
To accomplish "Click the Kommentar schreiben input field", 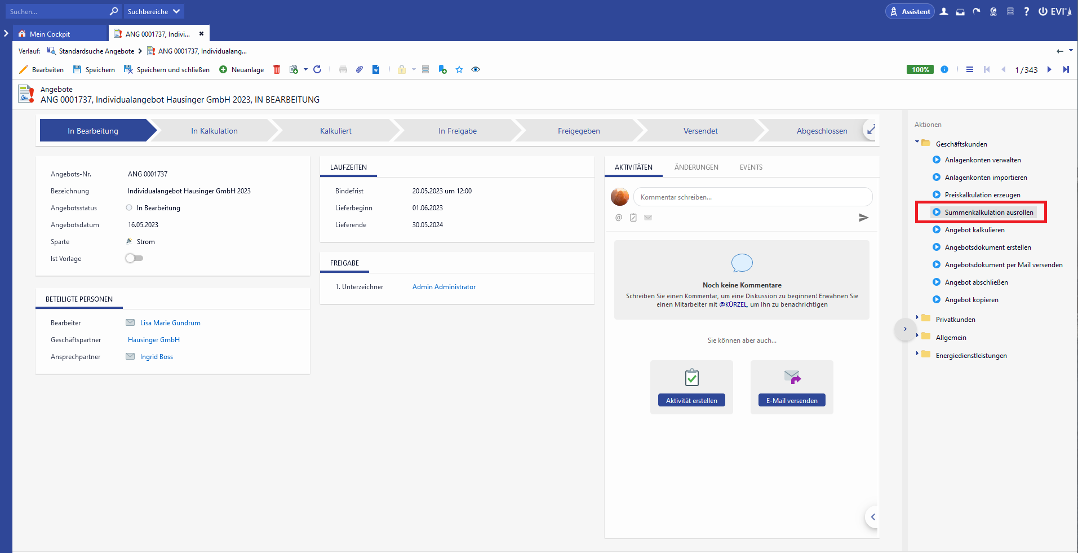I will [752, 197].
